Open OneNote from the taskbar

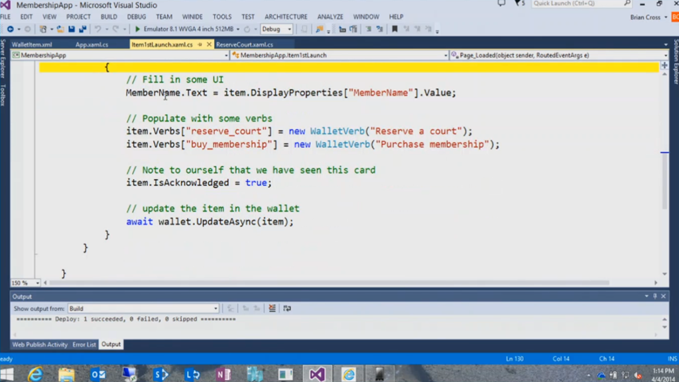[223, 374]
